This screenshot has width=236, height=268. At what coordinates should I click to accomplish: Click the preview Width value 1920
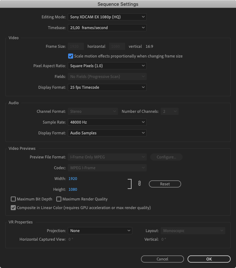73,179
